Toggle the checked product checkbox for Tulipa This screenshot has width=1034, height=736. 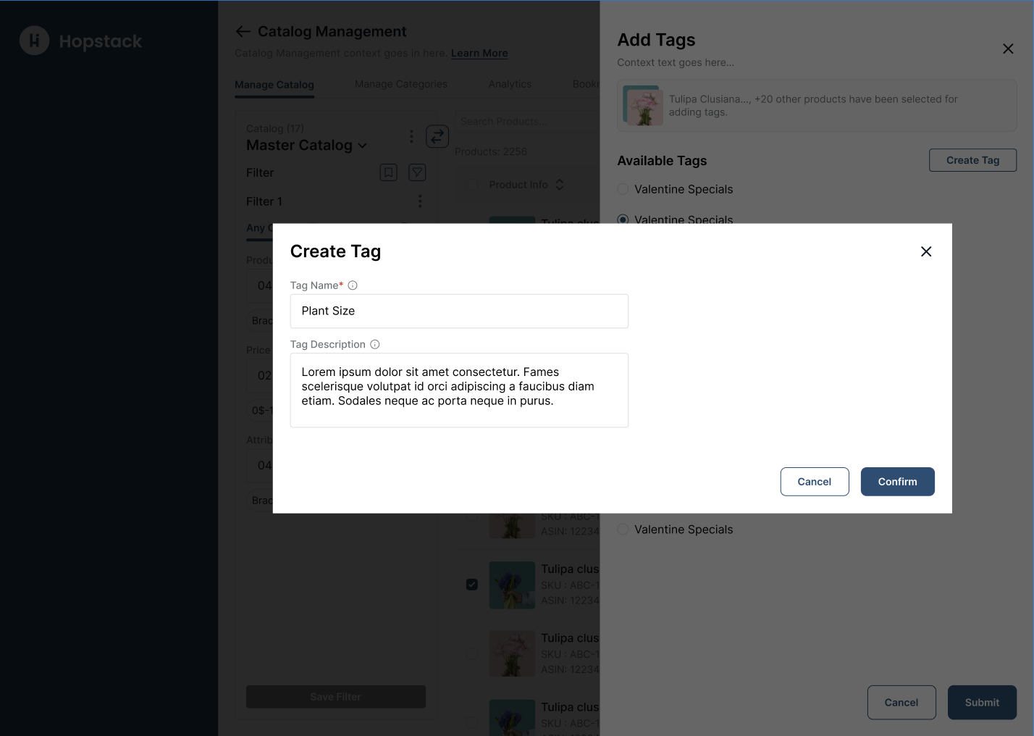[x=472, y=585]
